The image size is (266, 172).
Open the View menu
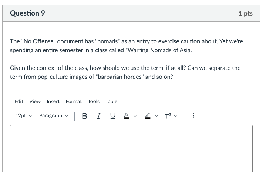click(35, 101)
